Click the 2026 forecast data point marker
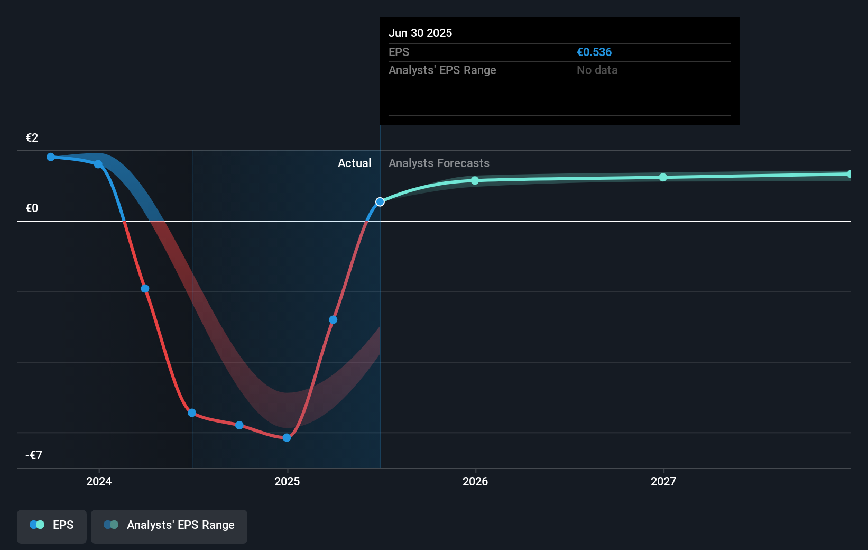868x550 pixels. tap(474, 180)
